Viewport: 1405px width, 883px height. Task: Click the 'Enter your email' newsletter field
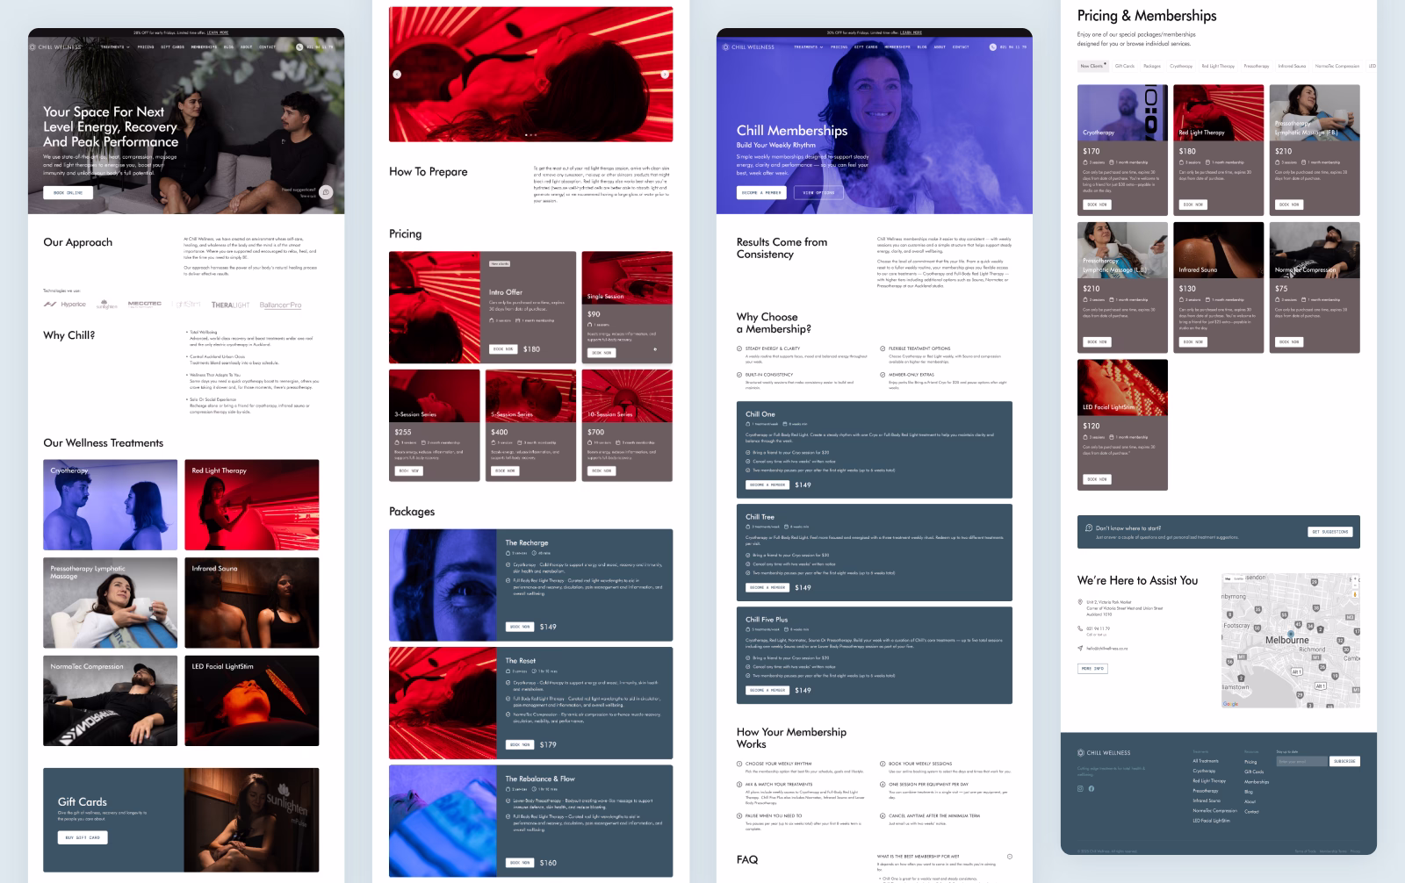(1302, 761)
